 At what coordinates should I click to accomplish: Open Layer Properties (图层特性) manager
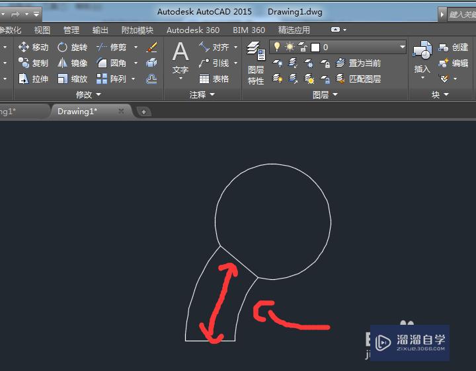point(256,63)
